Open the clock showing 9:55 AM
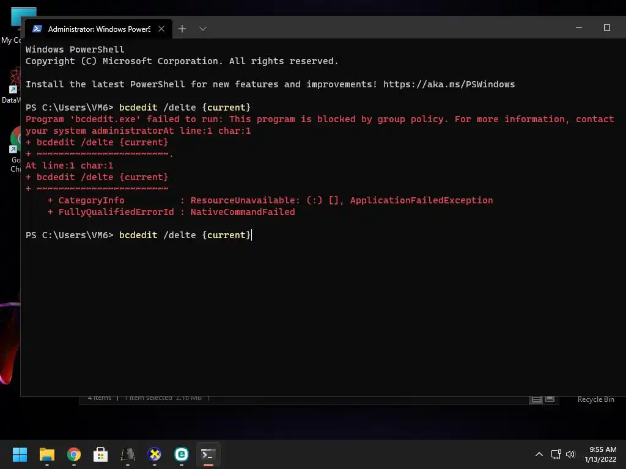 pyautogui.click(x=600, y=454)
